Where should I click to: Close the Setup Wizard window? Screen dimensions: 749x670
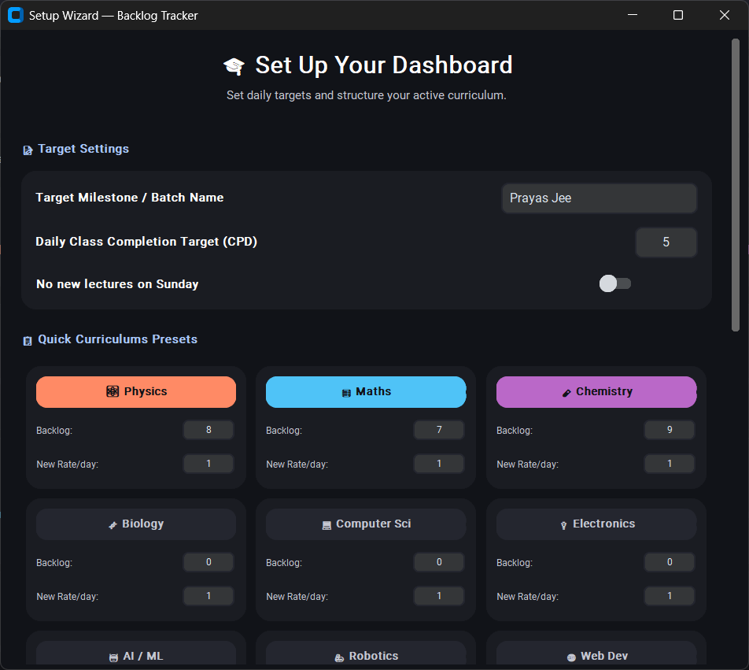[x=724, y=15]
